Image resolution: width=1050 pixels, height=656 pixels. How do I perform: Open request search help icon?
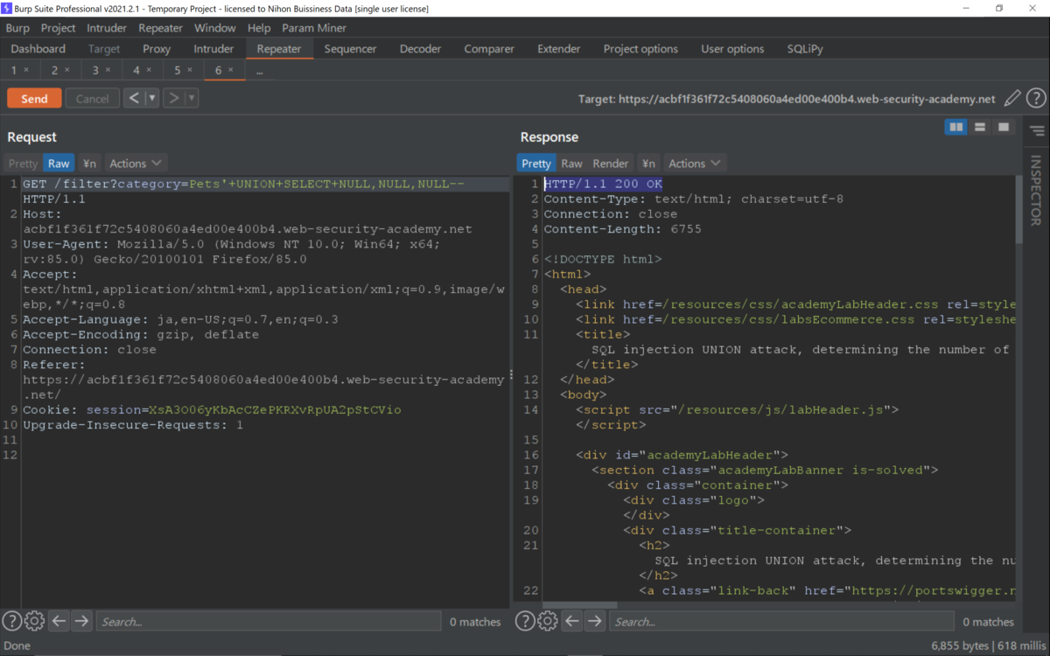pyautogui.click(x=11, y=621)
